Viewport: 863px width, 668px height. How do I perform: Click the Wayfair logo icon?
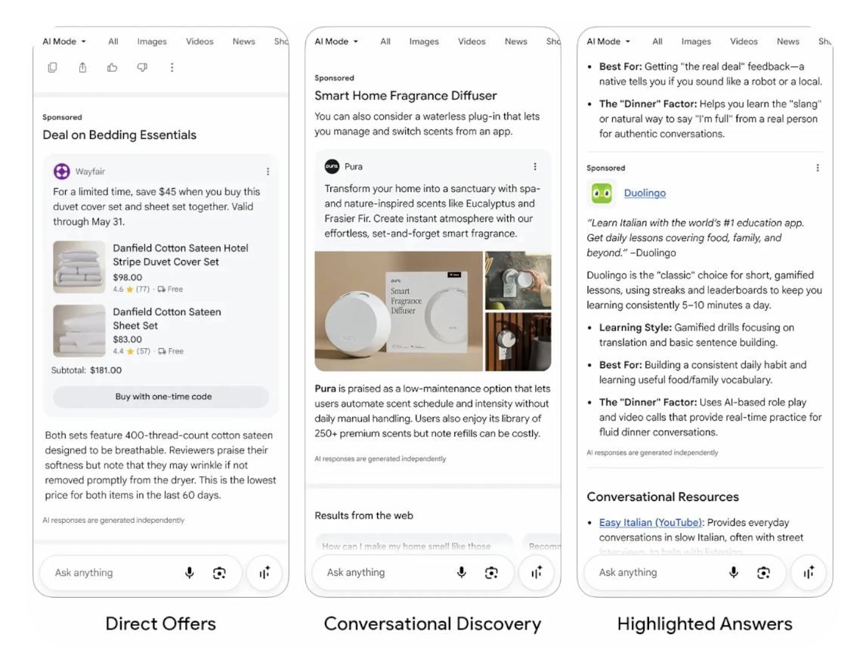point(62,171)
